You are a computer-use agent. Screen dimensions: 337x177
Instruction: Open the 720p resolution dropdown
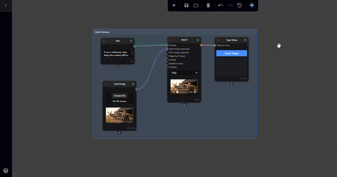click(x=183, y=73)
